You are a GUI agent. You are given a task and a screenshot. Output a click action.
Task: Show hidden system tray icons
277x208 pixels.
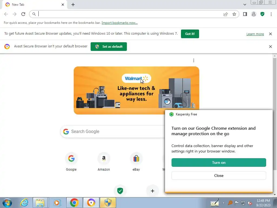pyautogui.click(x=223, y=203)
